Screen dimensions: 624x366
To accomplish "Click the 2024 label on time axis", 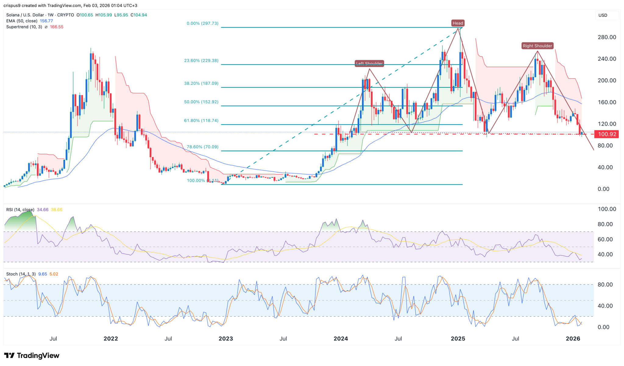I will (341, 339).
